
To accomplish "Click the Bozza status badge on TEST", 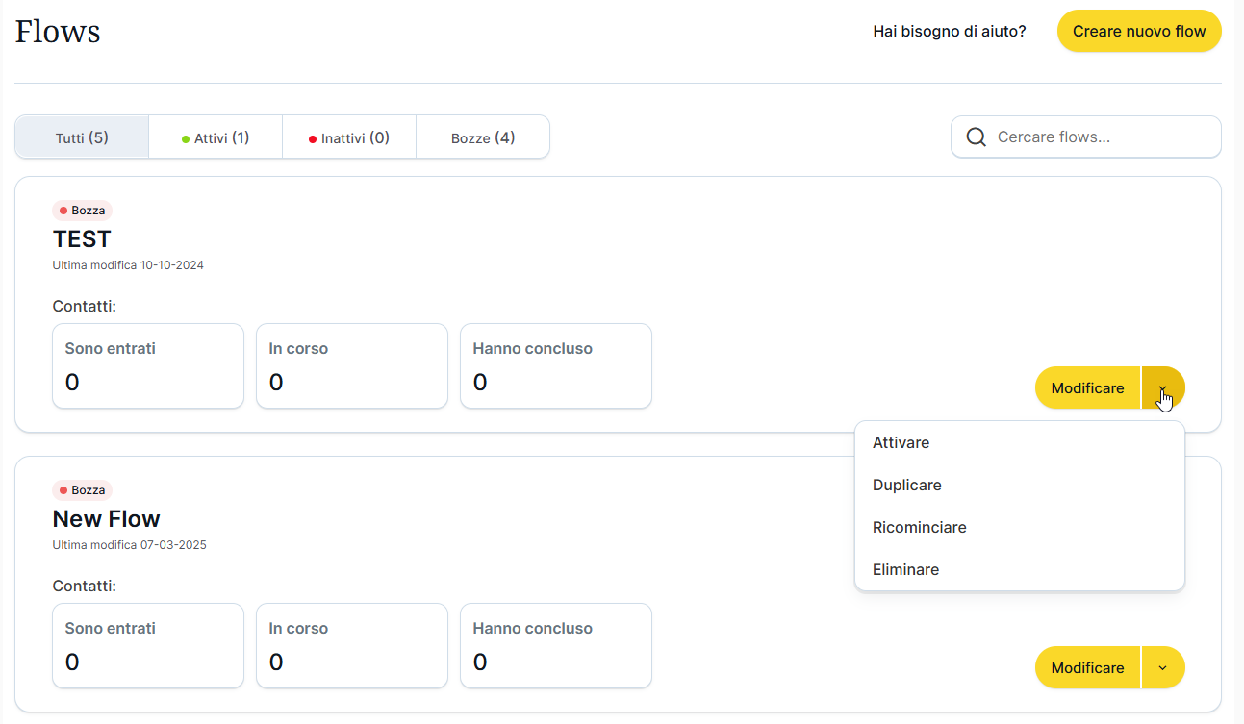I will coord(82,211).
